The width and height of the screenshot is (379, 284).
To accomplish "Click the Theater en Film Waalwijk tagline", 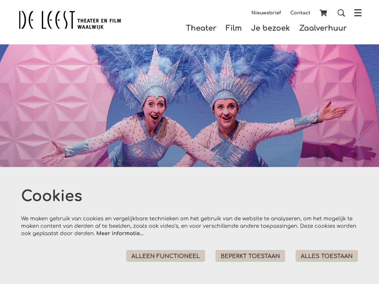I will click(x=99, y=24).
